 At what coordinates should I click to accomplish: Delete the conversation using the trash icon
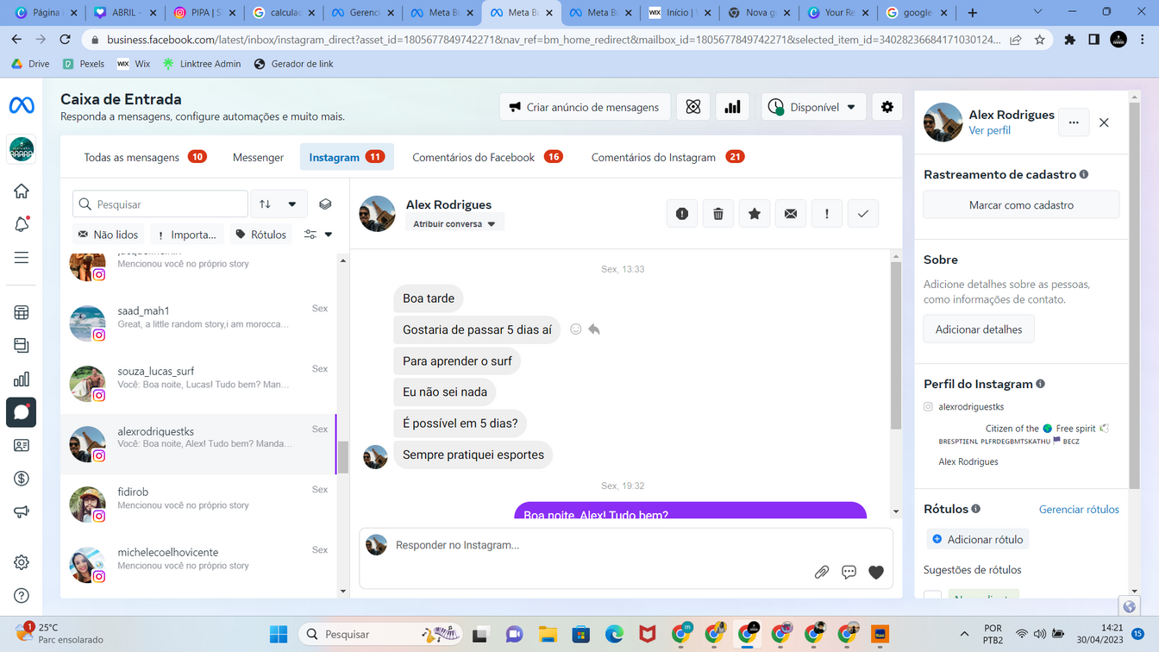coord(718,214)
